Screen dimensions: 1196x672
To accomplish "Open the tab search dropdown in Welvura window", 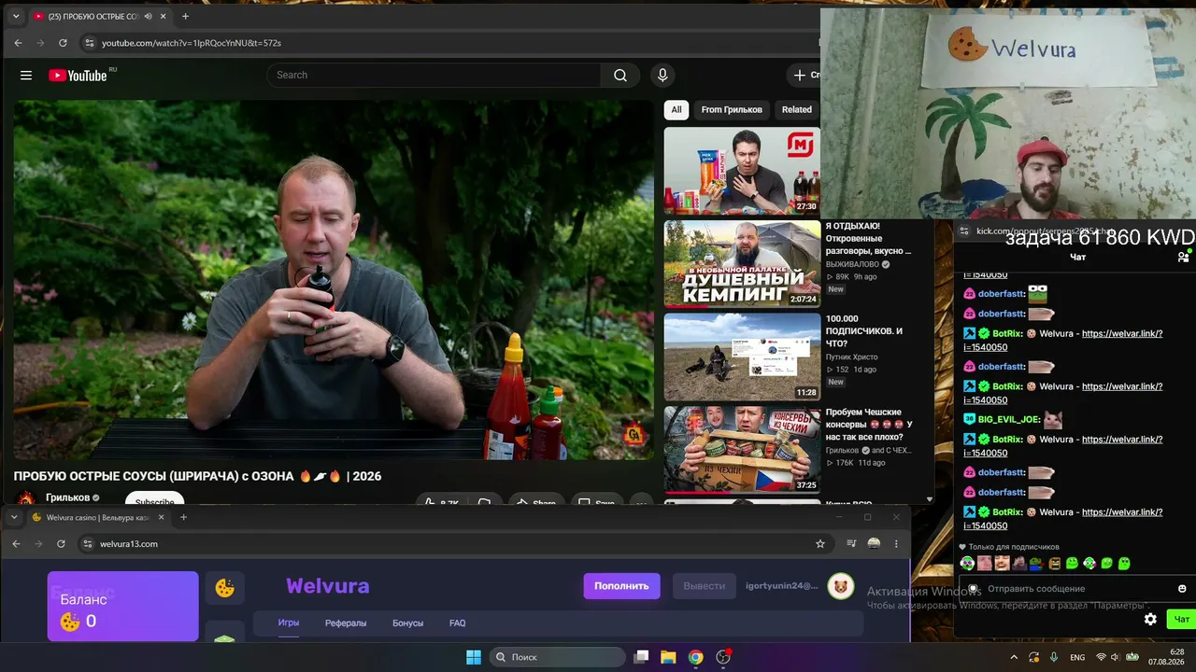I will pos(14,517).
